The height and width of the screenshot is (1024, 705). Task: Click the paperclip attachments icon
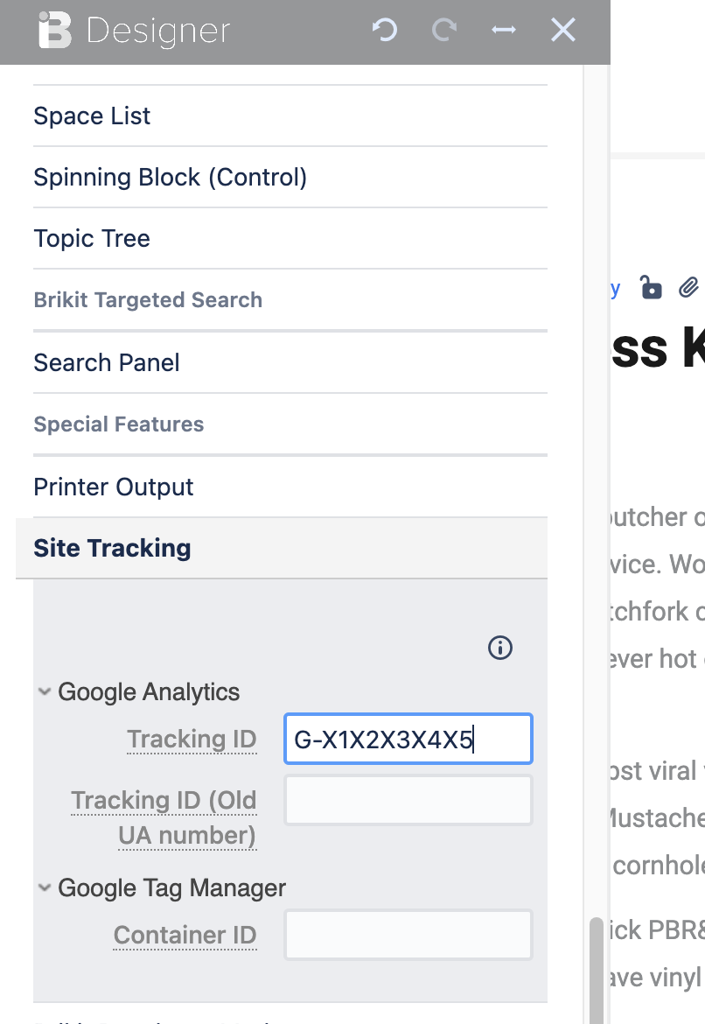pyautogui.click(x=688, y=287)
